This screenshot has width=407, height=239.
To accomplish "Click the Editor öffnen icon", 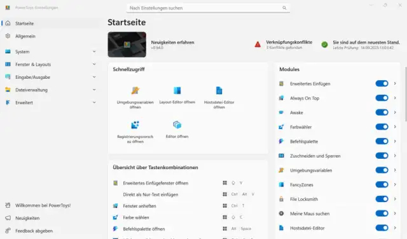I will pos(177,125).
